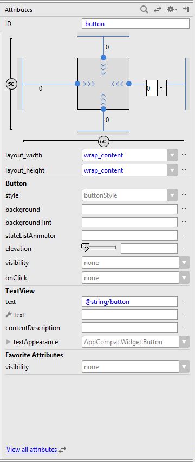Click the backgroundTint input field

pyautogui.click(x=129, y=223)
